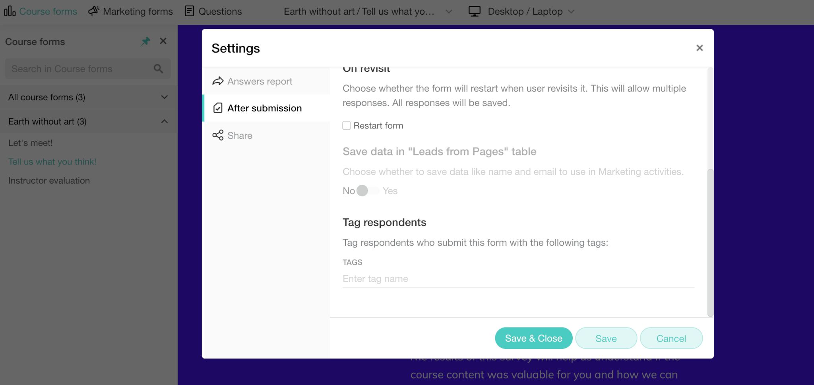Select the Marketing forms megaphone icon
The height and width of the screenshot is (385, 814).
click(x=93, y=11)
